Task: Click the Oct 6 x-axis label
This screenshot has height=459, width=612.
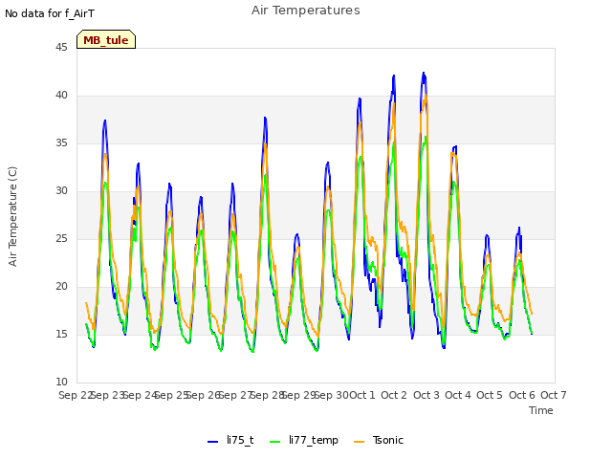Action: [x=522, y=395]
